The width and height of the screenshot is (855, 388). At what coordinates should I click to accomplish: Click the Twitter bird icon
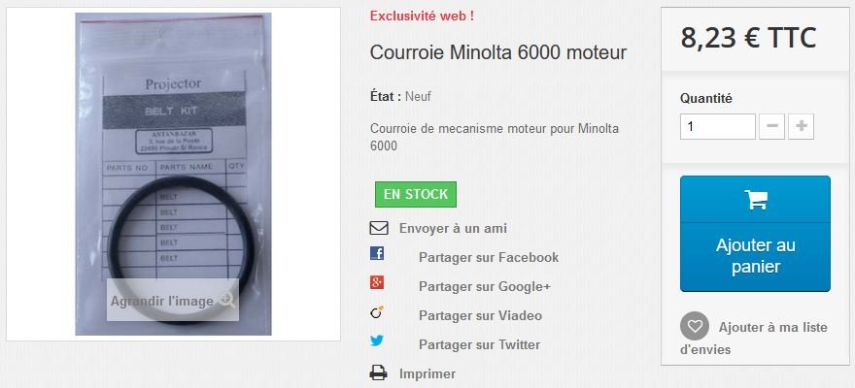(x=377, y=340)
